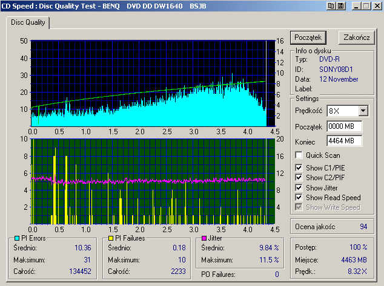The image size is (384, 286).
Task: Click the disc ID SONY08D1 text
Action: coord(336,70)
